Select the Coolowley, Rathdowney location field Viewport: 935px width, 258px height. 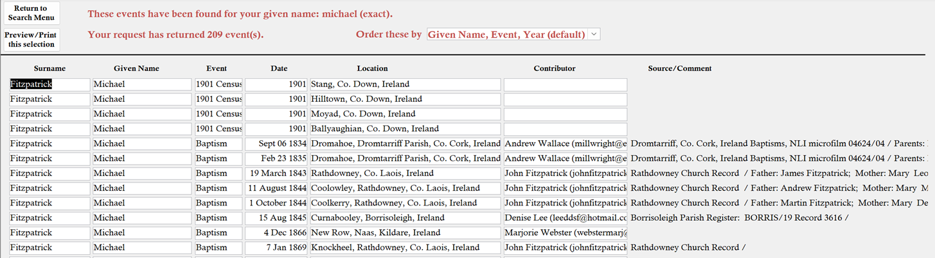pyautogui.click(x=405, y=188)
